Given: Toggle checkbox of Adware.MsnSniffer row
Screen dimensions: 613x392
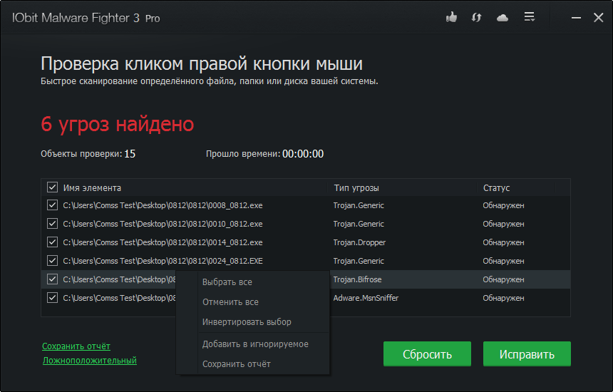Looking at the screenshot, I should [x=52, y=297].
